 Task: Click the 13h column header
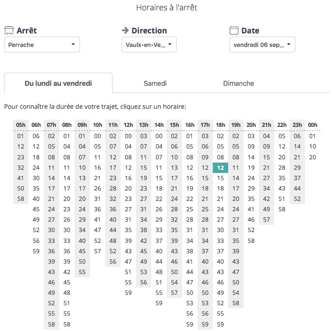[x=144, y=125]
